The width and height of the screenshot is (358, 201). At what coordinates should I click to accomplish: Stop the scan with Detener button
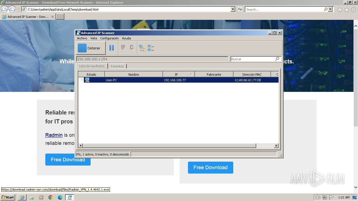click(91, 48)
